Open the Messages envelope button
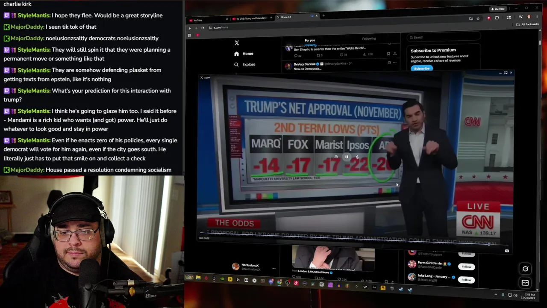Viewport: 547px width, 308px height. pos(525,283)
